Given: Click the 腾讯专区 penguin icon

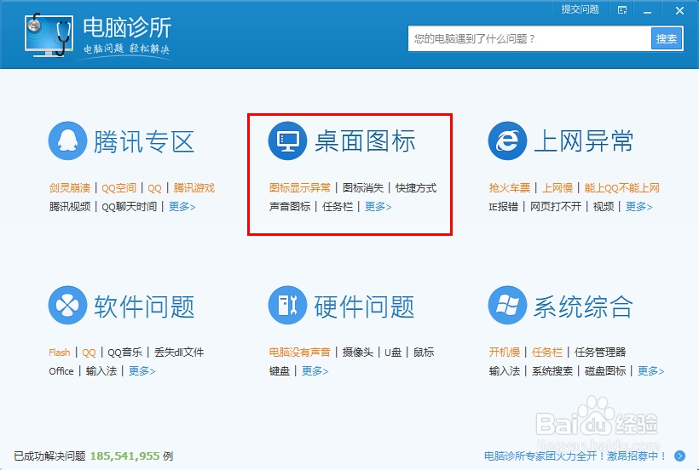Looking at the screenshot, I should (x=67, y=140).
